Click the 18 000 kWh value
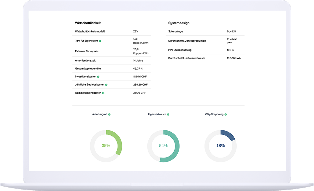The image size is (314, 191). (x=234, y=58)
